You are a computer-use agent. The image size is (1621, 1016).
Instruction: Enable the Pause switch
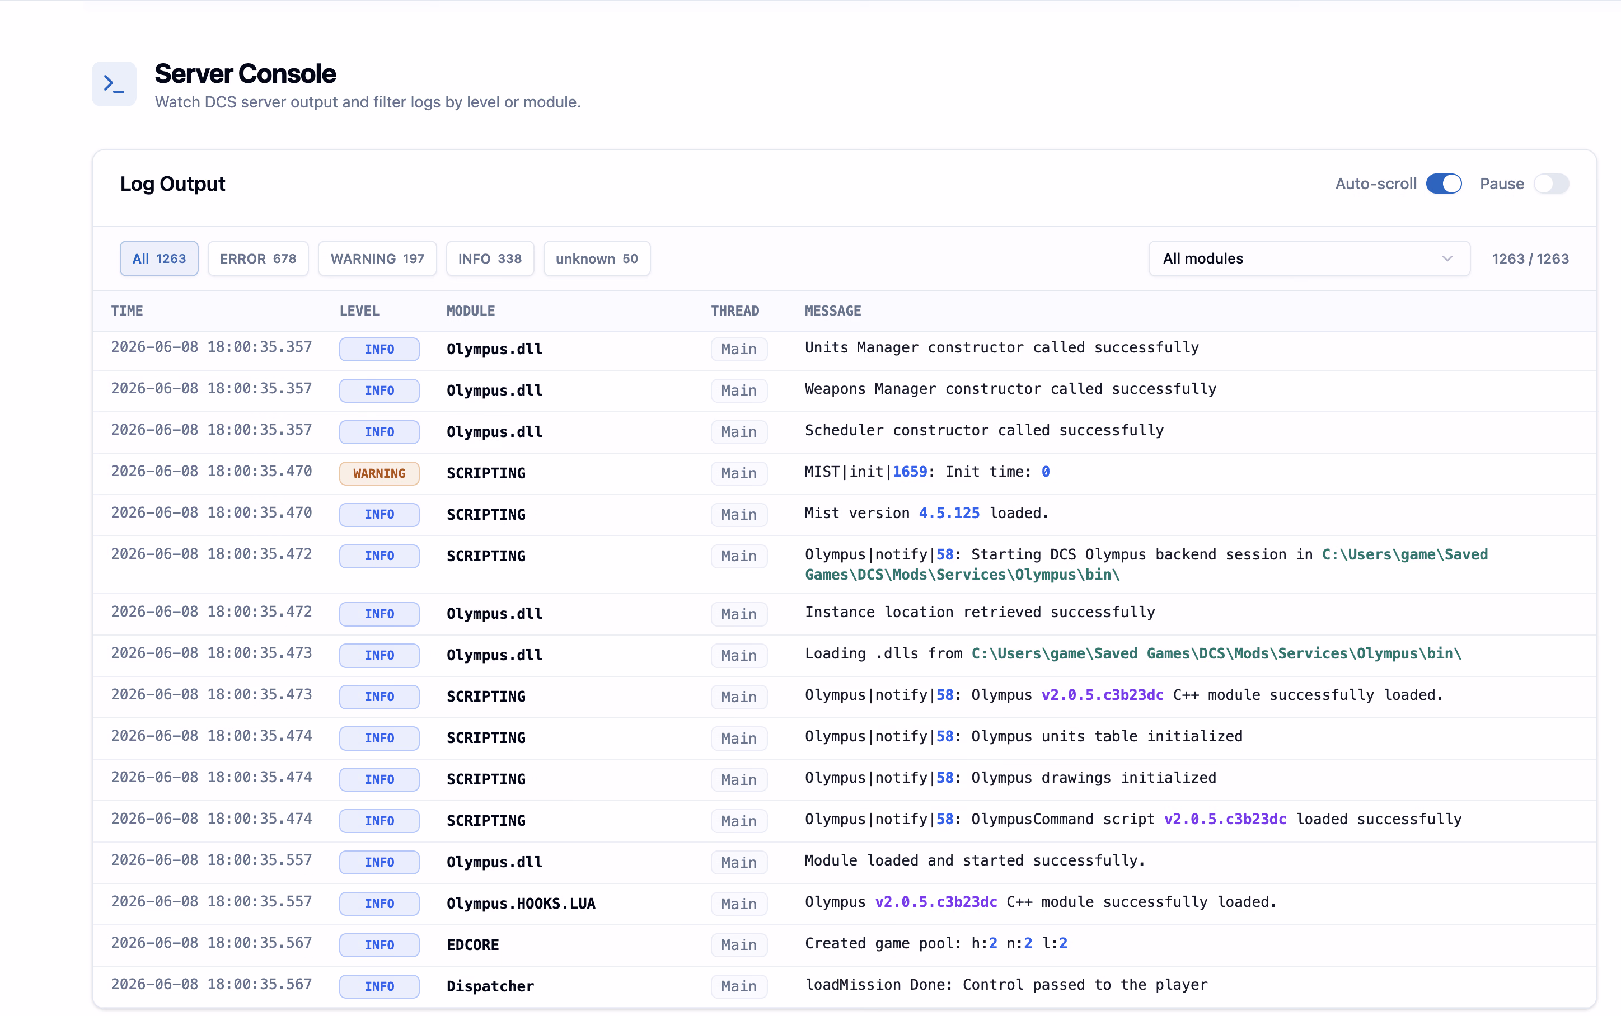pos(1551,184)
